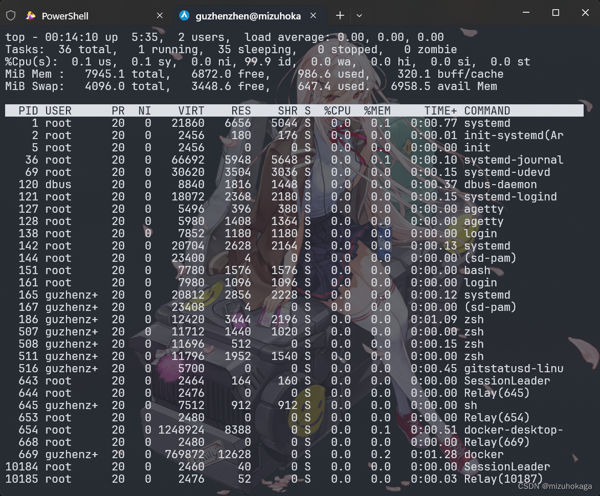
Task: Click the '2 users,' text in top header
Action: coord(204,37)
